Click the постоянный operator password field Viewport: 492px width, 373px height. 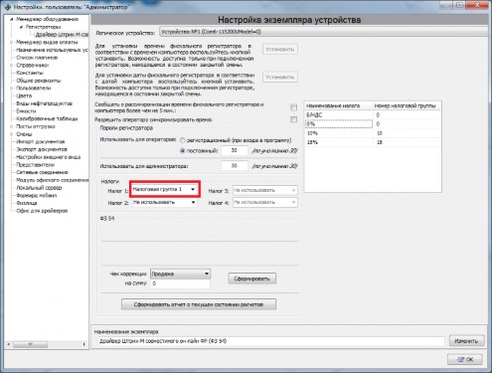(235, 150)
